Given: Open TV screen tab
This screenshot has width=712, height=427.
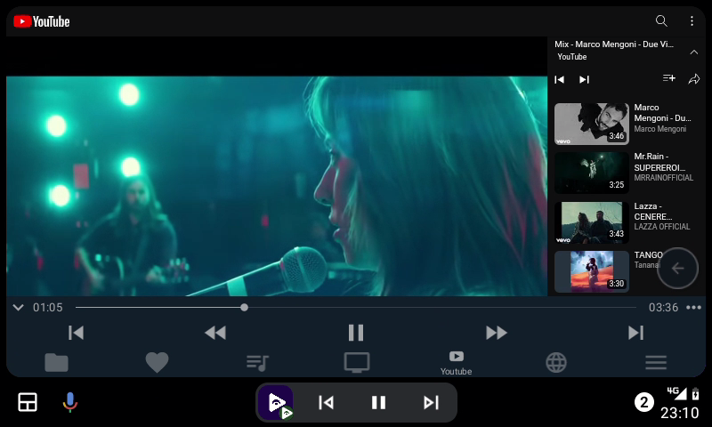Looking at the screenshot, I should (357, 363).
